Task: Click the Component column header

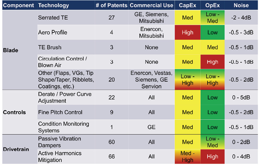Action: pos(18,5)
